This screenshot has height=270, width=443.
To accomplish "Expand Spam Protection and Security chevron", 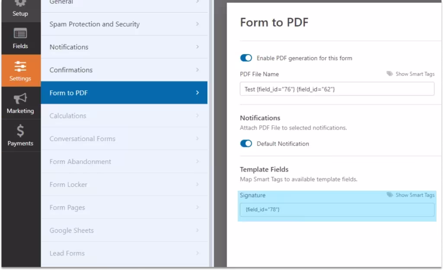I will tap(197, 24).
